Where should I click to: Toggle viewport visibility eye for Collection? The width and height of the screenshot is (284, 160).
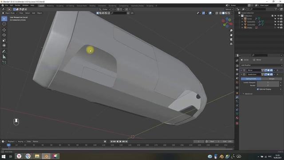(x=278, y=16)
